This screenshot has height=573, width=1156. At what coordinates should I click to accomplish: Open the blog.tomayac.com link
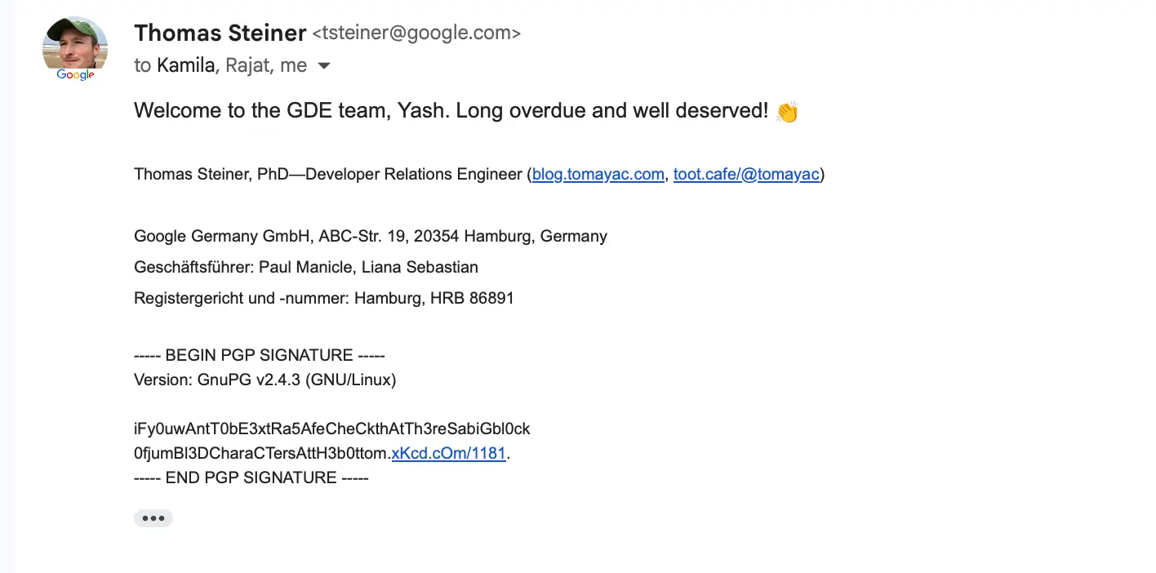coord(598,174)
